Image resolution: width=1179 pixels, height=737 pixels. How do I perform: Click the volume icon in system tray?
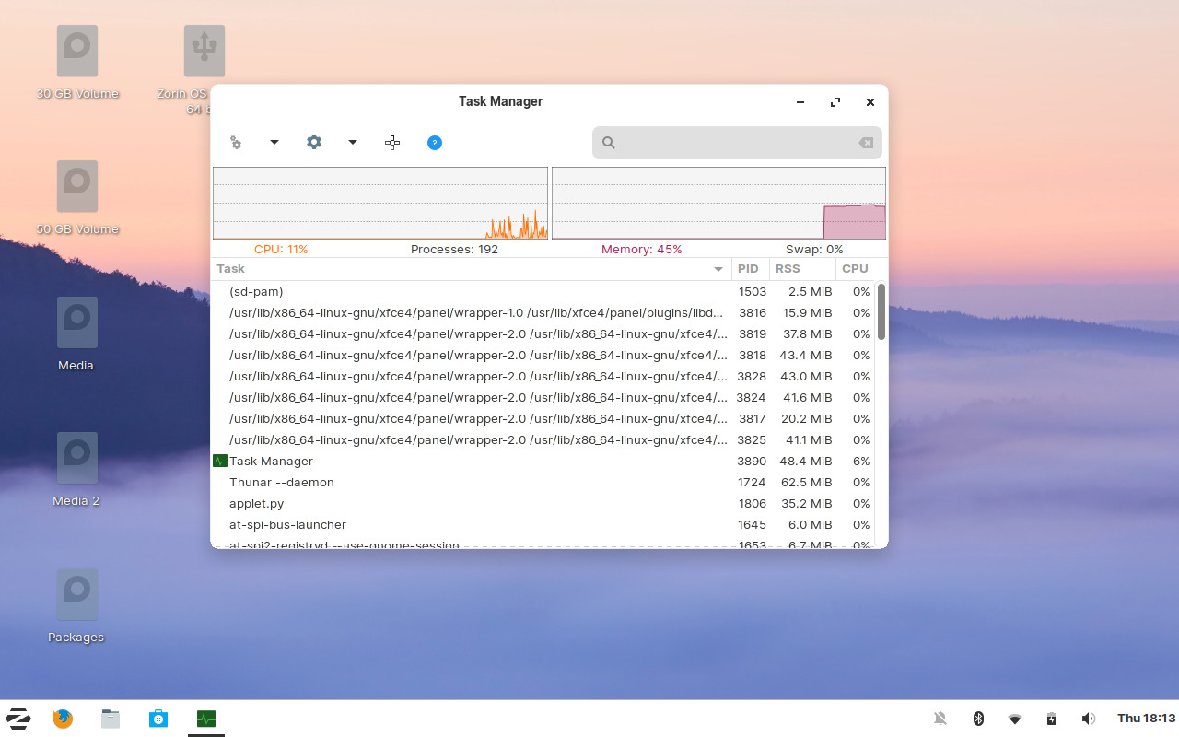coord(1088,718)
